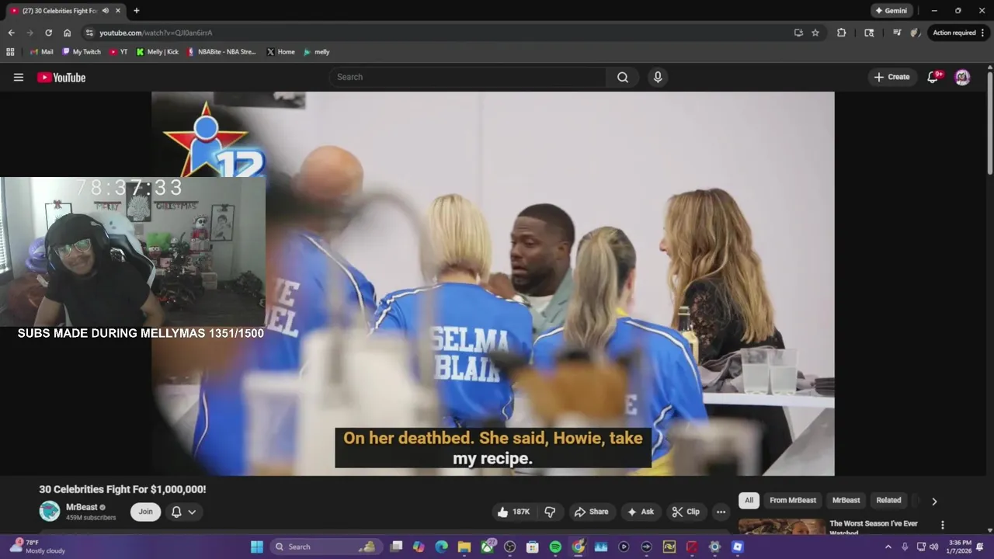Bookmark this page with star icon

pyautogui.click(x=815, y=33)
